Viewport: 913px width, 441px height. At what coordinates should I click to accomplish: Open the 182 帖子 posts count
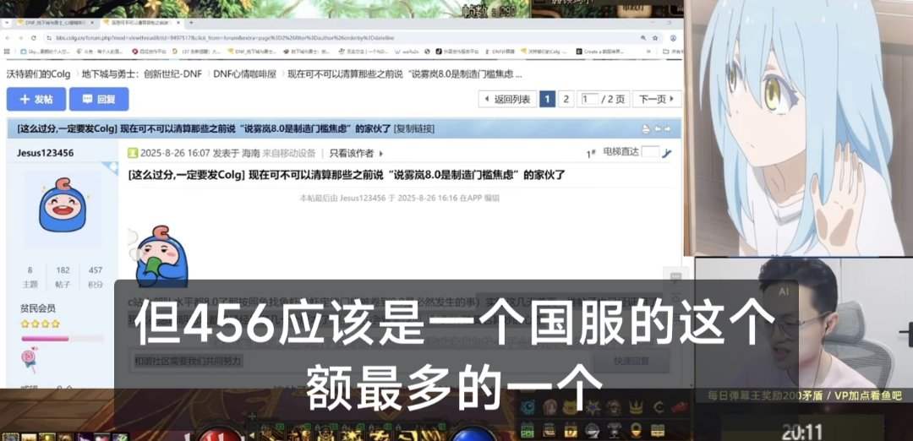tap(63, 276)
